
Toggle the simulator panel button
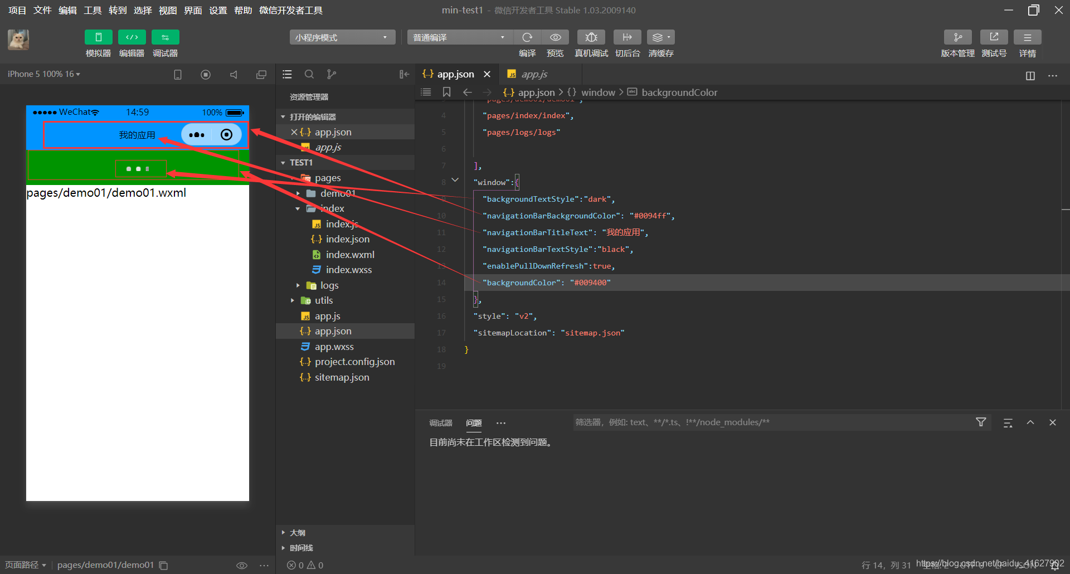coord(98,37)
